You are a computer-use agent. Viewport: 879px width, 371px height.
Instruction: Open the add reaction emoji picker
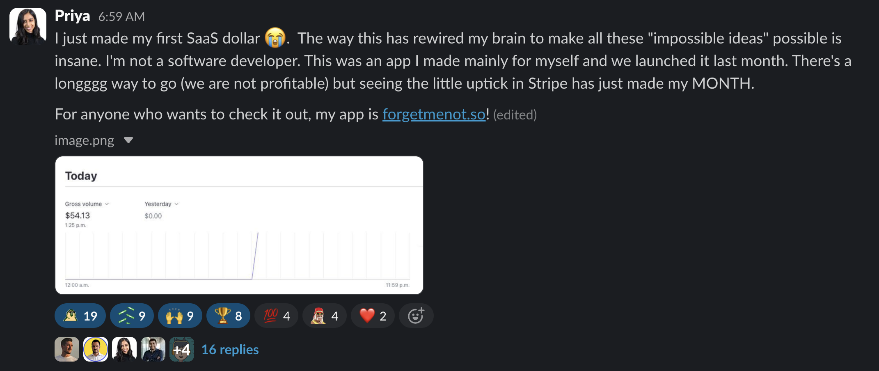(416, 316)
